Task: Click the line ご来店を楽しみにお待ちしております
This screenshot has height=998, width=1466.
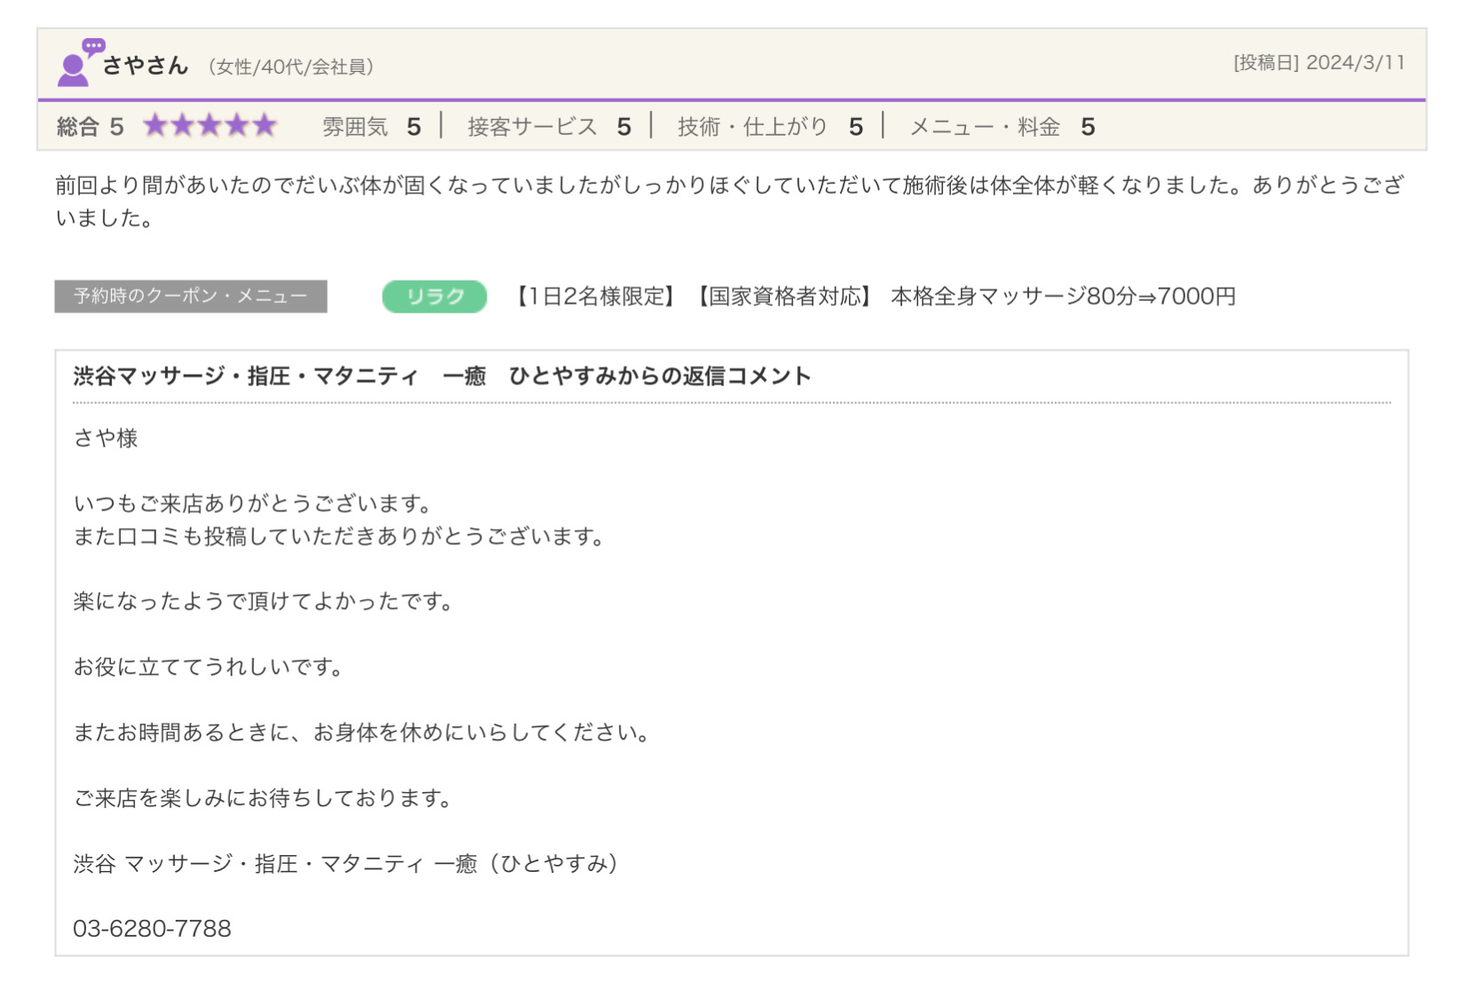Action: [263, 798]
